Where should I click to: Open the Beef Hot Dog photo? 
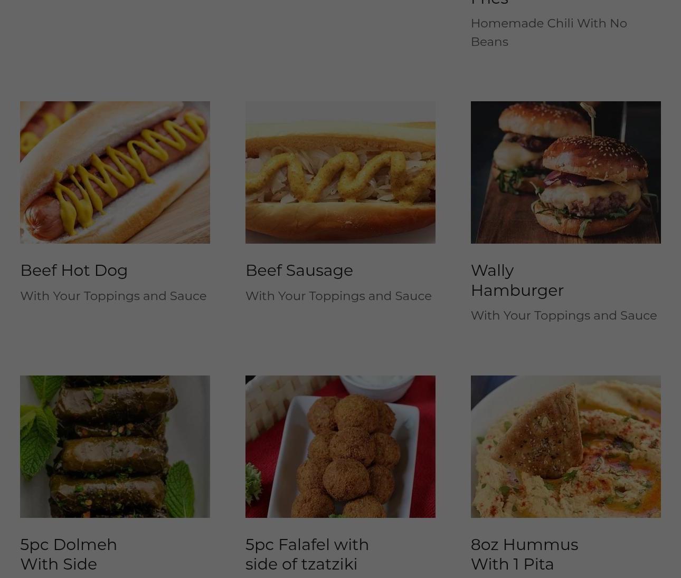115,172
